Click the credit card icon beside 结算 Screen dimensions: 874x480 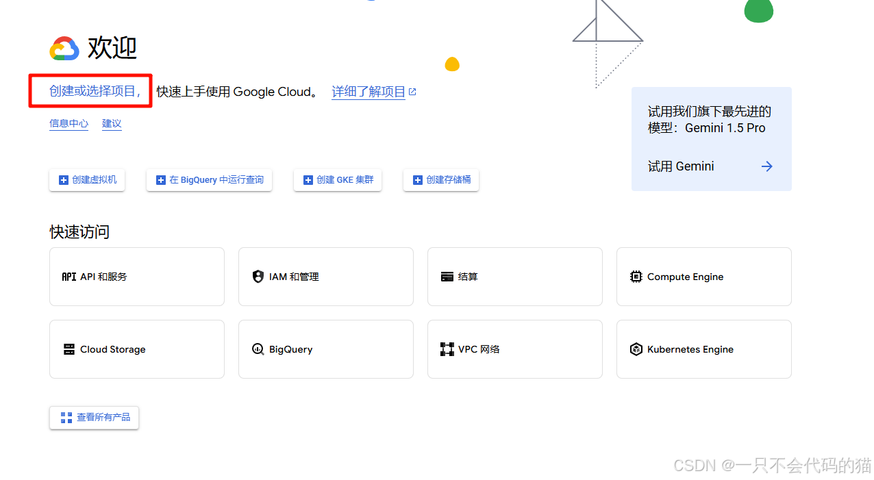[x=447, y=277]
